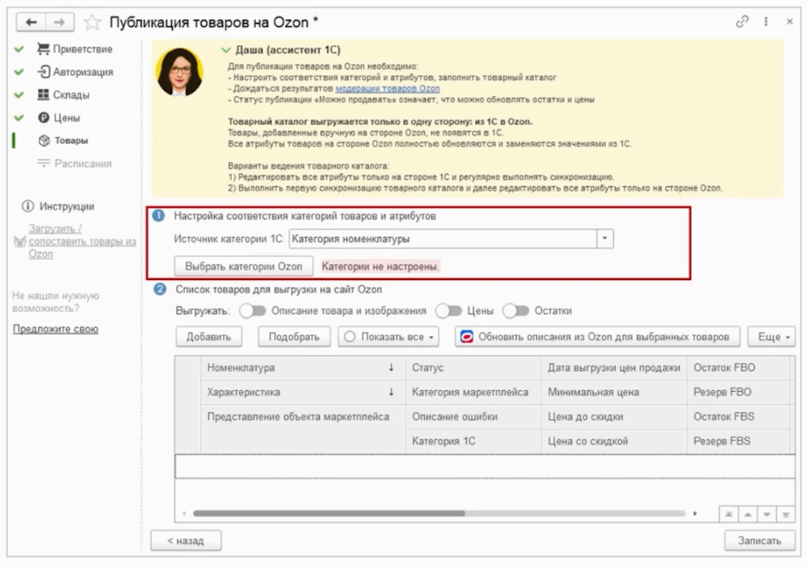The width and height of the screenshot is (807, 567).
Task: Toggle Описание товара и изображения switch
Action: click(253, 310)
